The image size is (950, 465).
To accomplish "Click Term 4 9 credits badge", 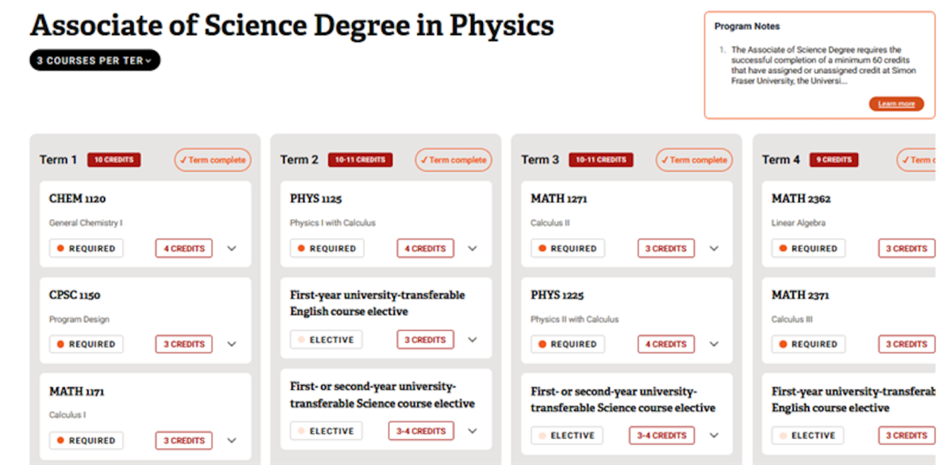I will 833,160.
